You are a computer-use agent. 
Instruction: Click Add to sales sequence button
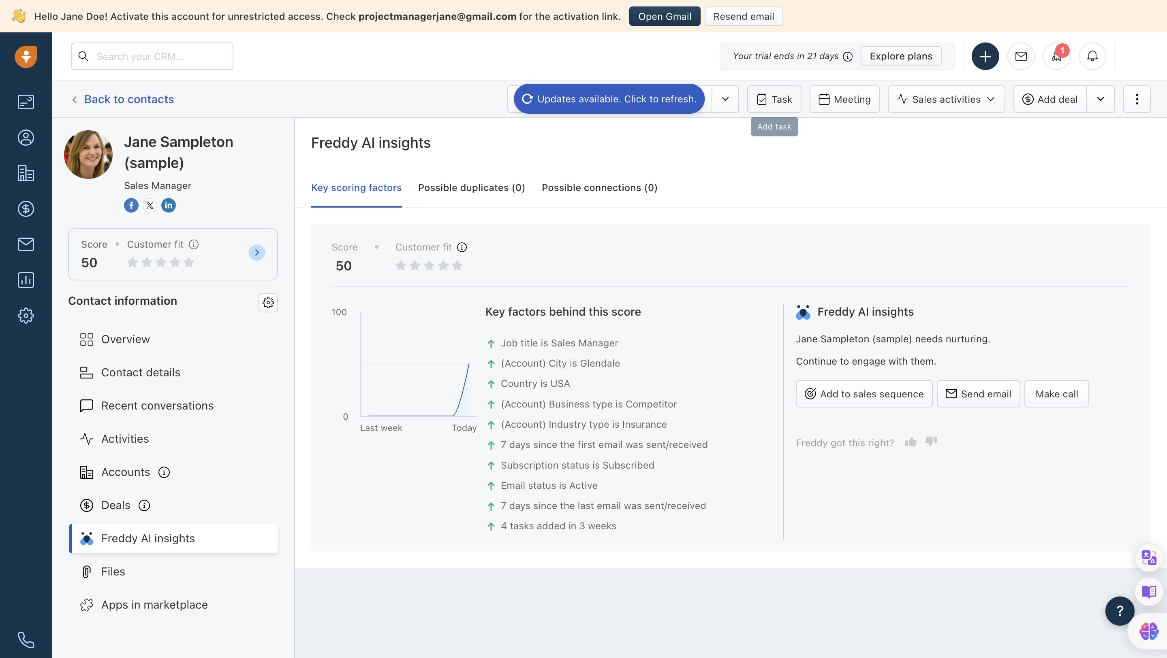(x=864, y=394)
